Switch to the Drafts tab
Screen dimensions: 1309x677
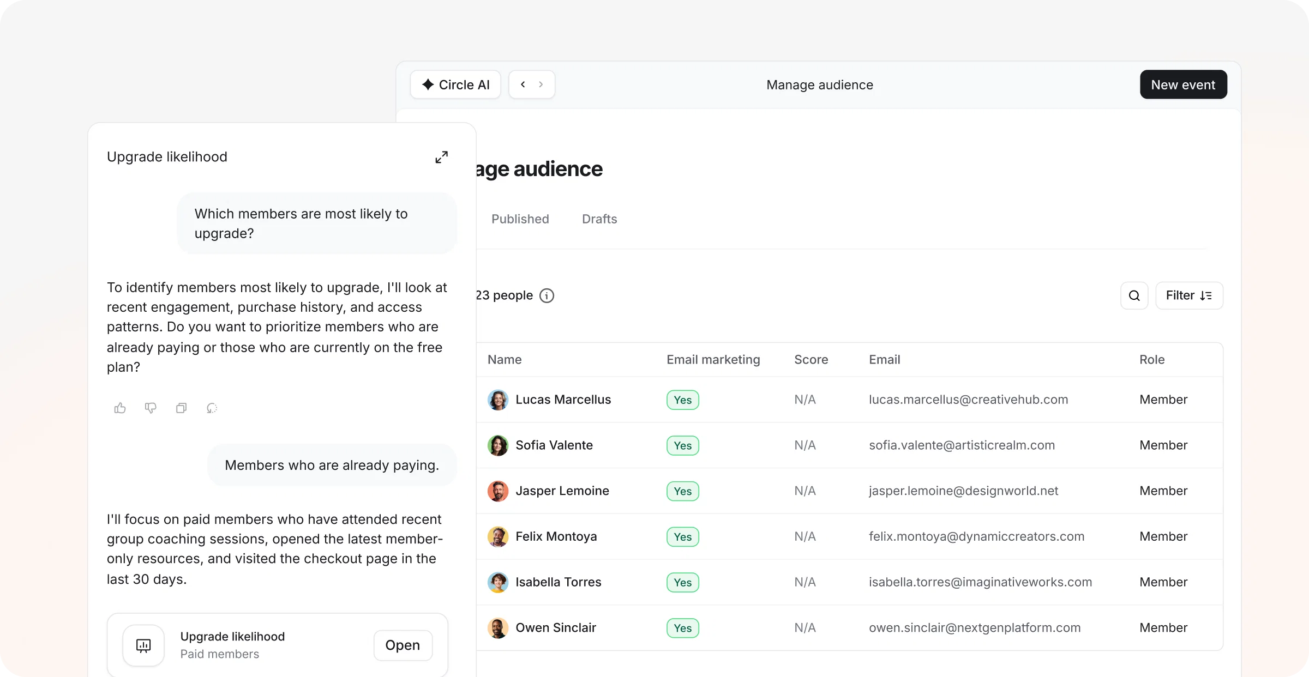(x=599, y=219)
